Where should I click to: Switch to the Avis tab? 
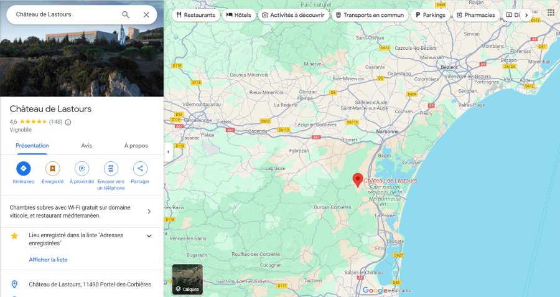(86, 146)
